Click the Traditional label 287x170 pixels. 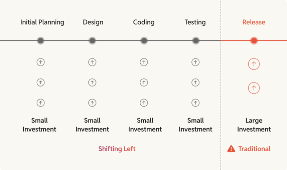254,149
